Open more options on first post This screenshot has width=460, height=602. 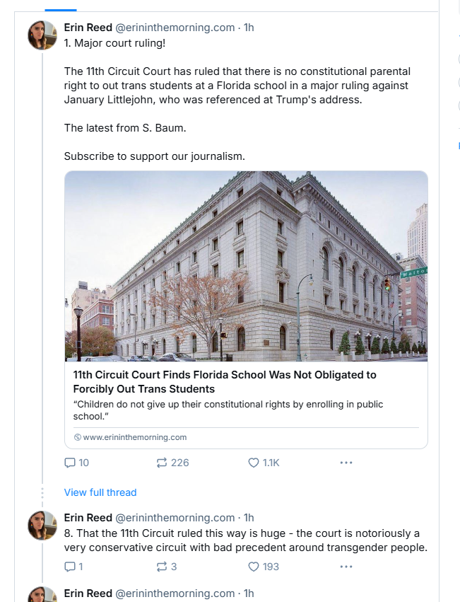click(346, 463)
